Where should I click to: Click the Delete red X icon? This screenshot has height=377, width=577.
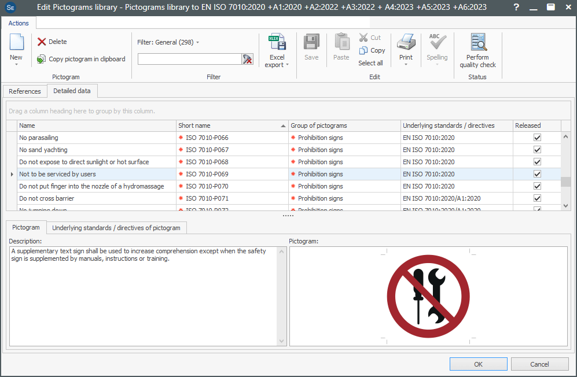coord(42,42)
